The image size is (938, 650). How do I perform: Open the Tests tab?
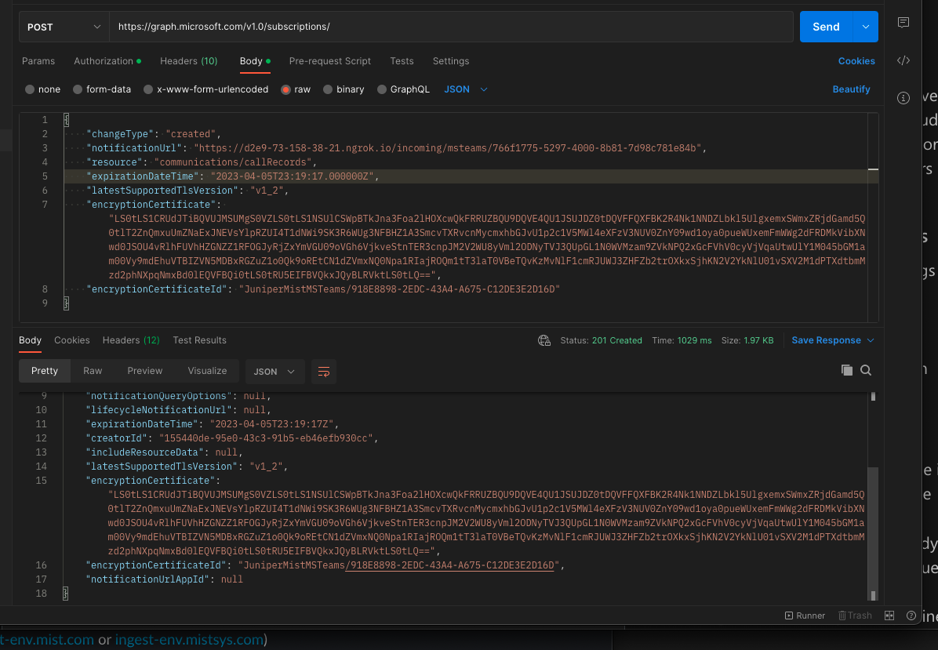point(402,61)
